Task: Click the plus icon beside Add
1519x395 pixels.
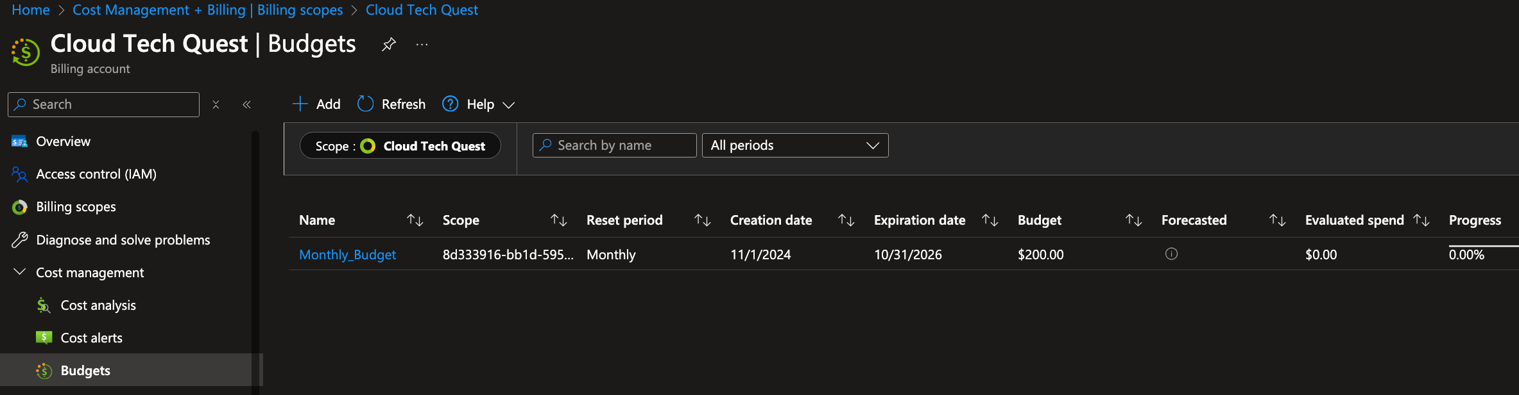Action: [x=300, y=104]
